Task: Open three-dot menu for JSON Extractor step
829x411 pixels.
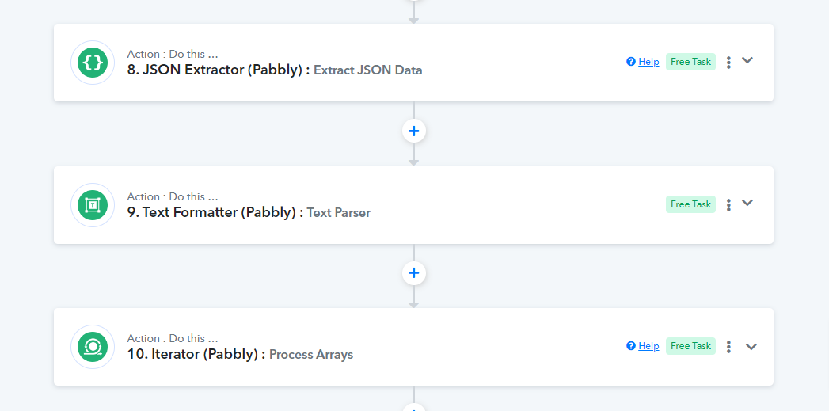Action: 728,63
